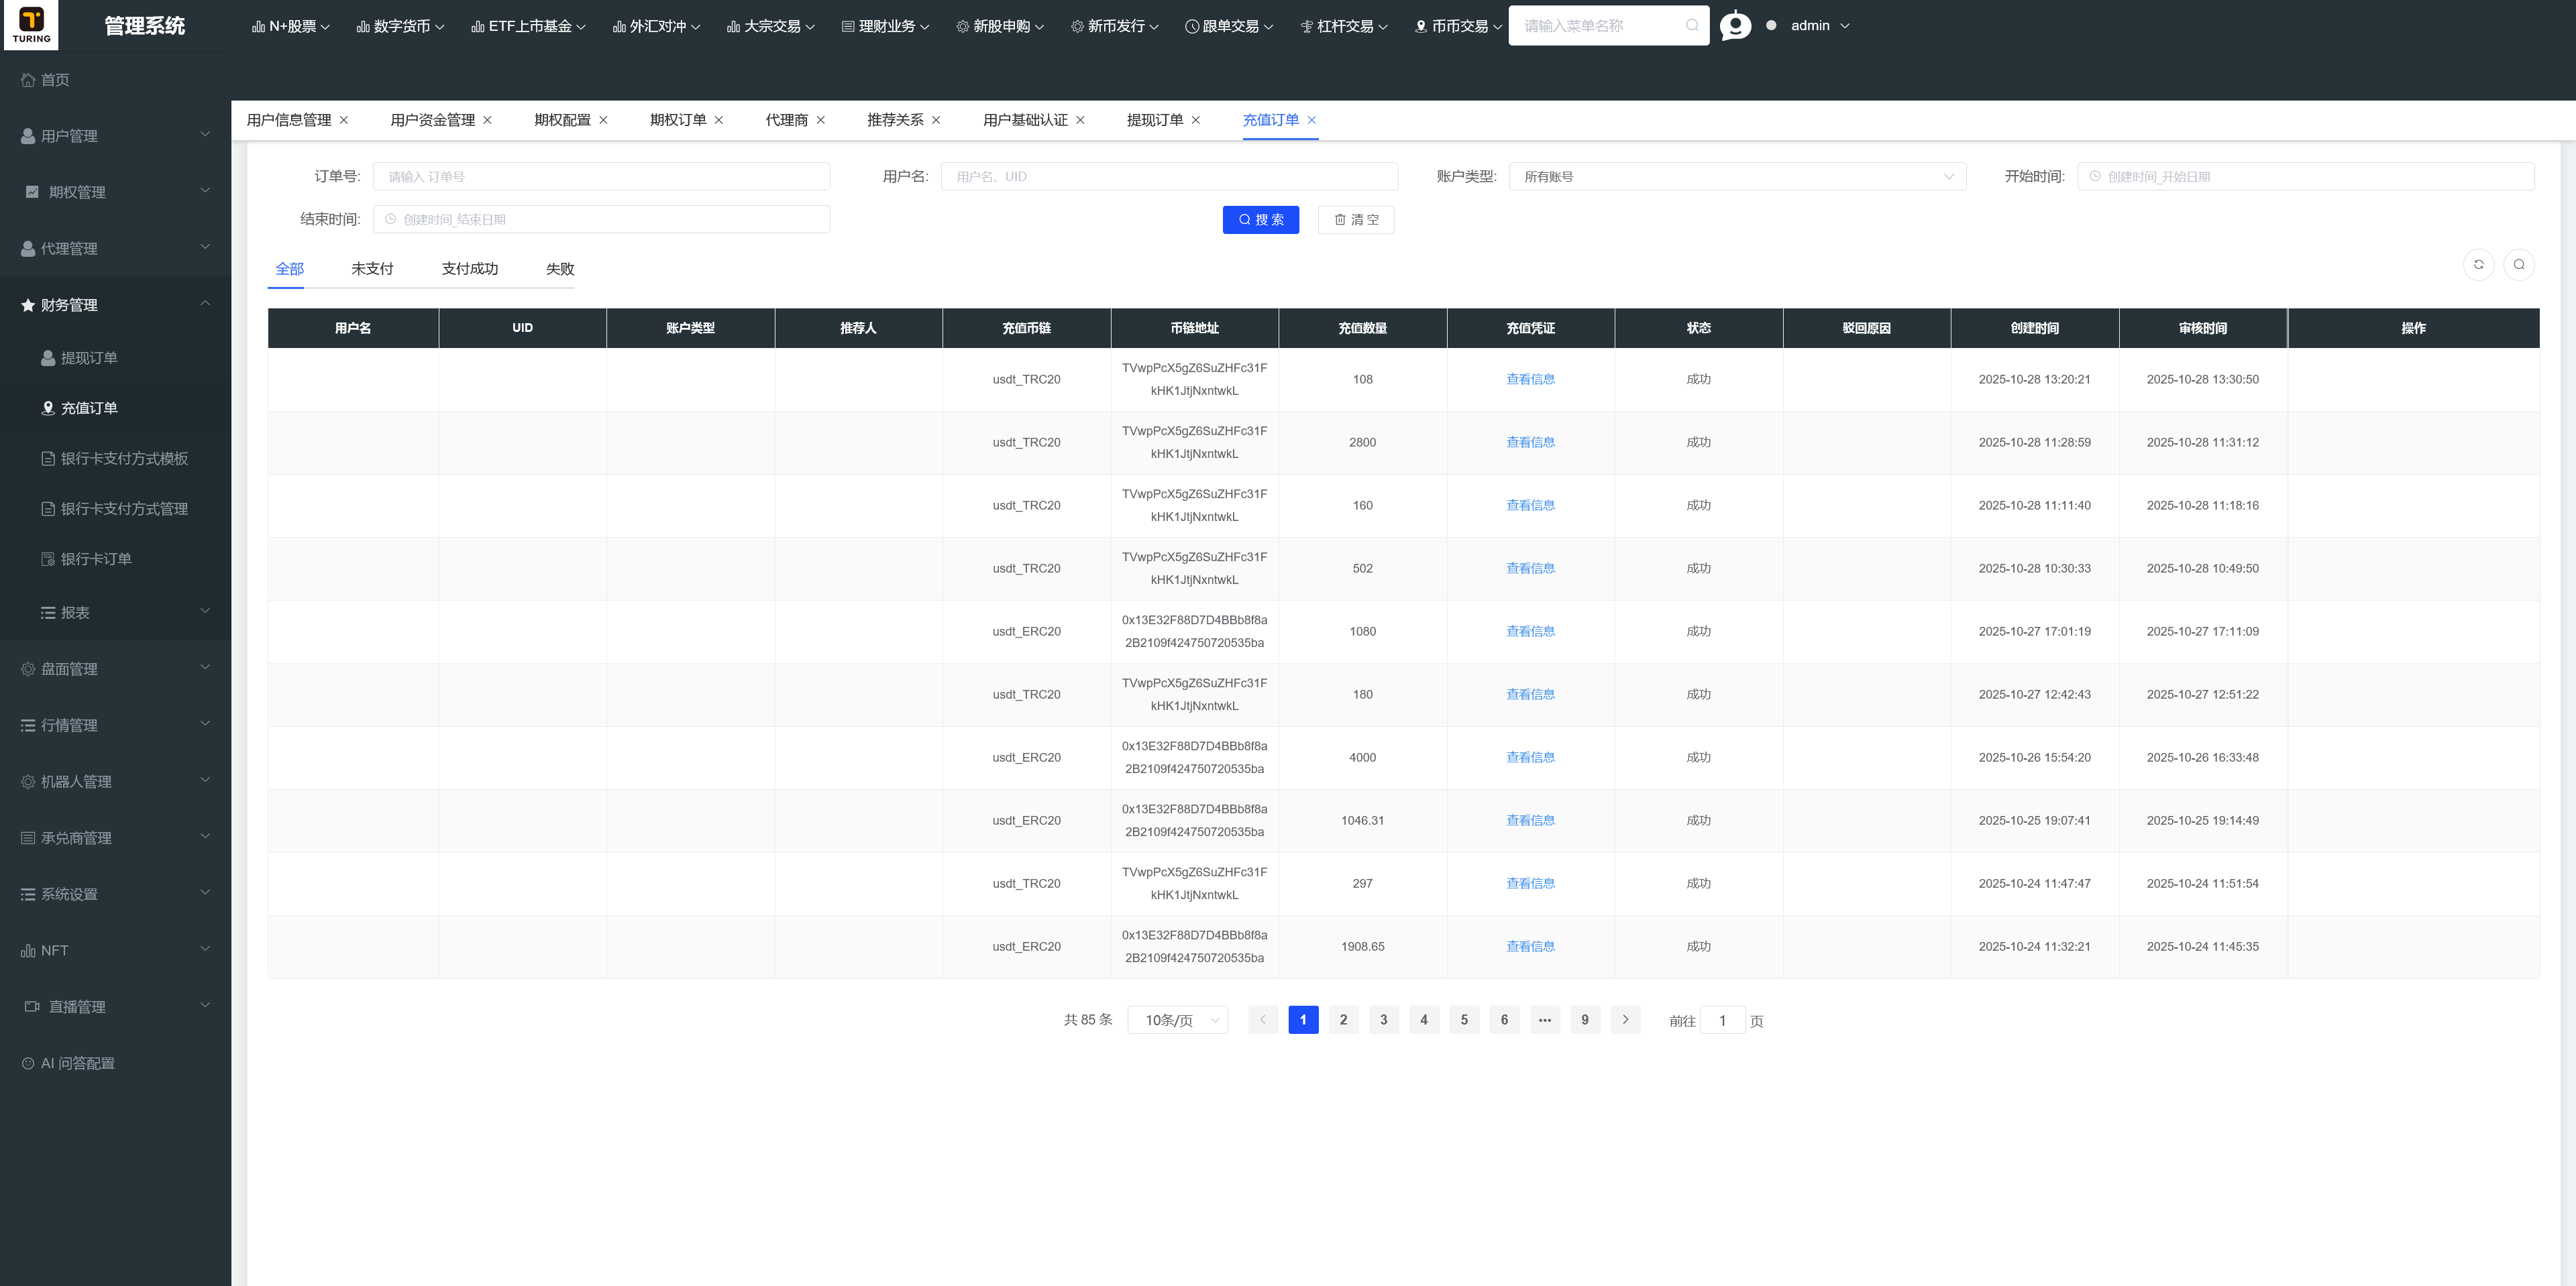View 查看信息 for the 4000 deposit
2576x1286 pixels.
[x=1530, y=758]
